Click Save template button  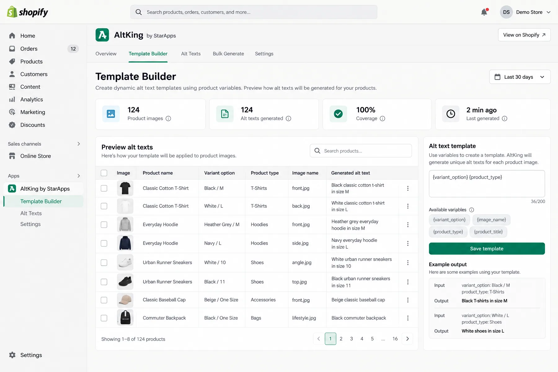(x=487, y=249)
